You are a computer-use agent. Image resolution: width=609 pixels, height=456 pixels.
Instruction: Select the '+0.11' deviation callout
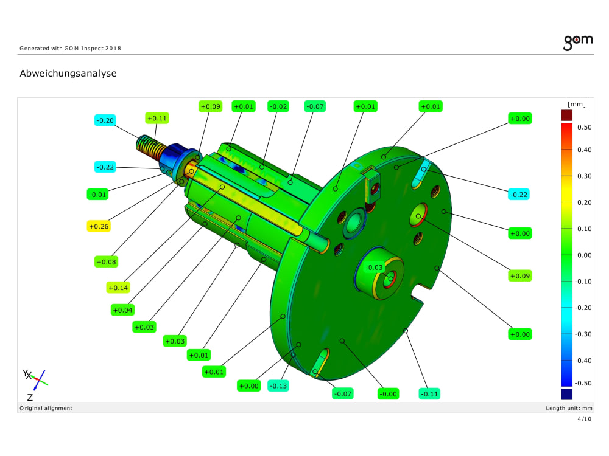coord(157,119)
